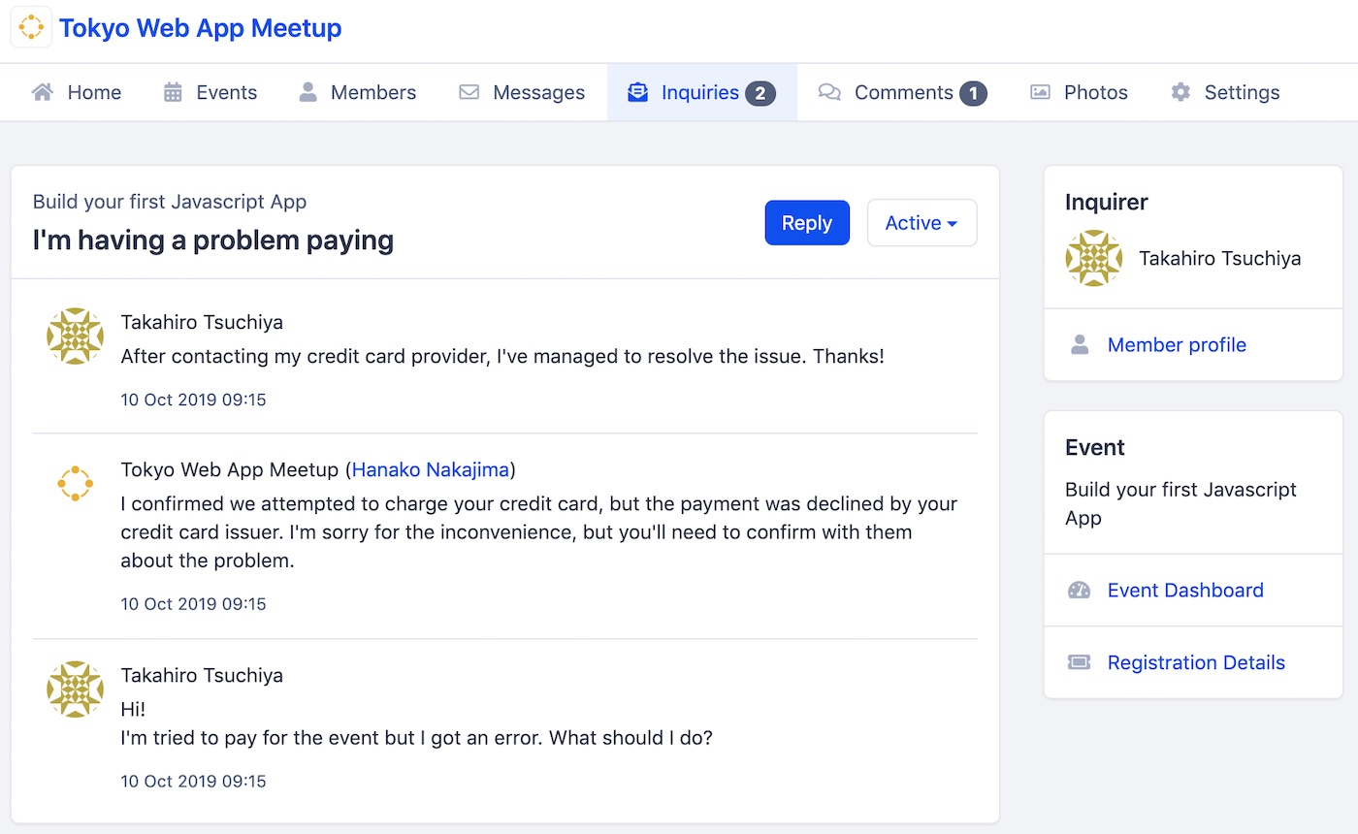This screenshot has height=834, width=1358.
Task: Open the Comments tab label
Action: coord(903,93)
